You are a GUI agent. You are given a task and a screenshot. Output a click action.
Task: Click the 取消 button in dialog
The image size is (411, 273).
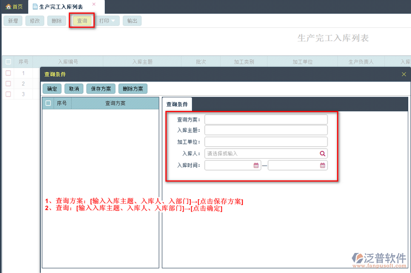tap(74, 89)
